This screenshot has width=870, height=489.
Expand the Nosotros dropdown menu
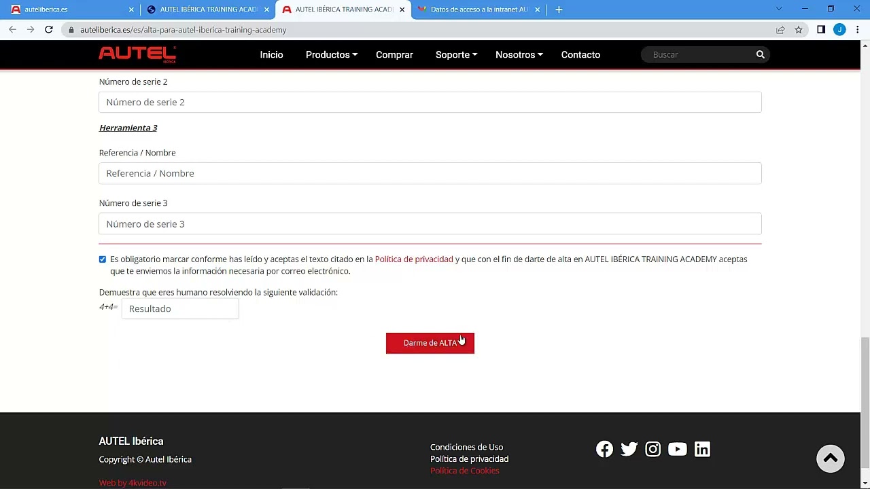tap(519, 54)
